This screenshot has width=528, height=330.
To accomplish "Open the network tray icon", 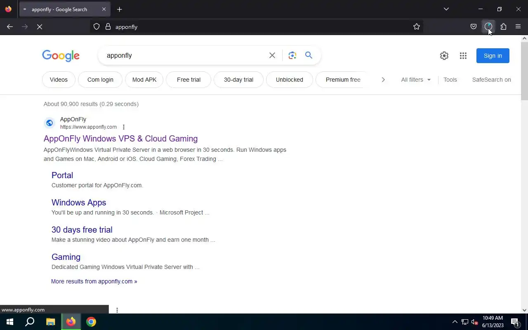I will tap(464, 322).
